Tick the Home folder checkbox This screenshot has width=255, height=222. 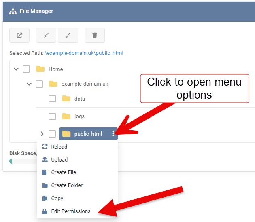26,69
